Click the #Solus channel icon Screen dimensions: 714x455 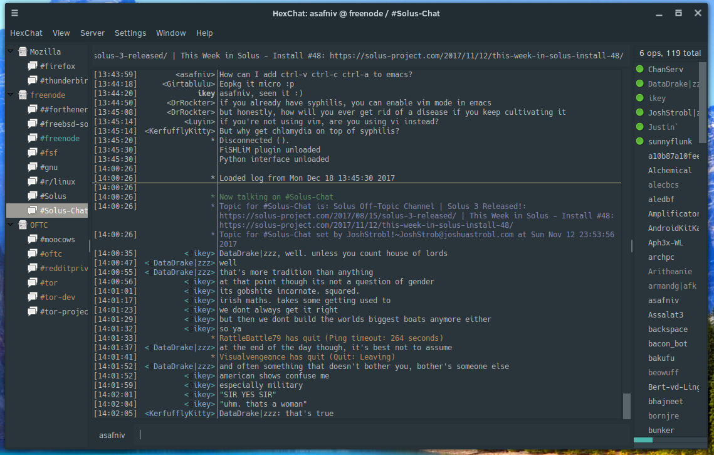33,196
